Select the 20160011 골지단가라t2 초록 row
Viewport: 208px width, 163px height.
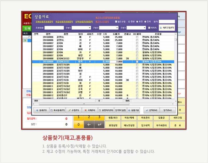click(103, 89)
